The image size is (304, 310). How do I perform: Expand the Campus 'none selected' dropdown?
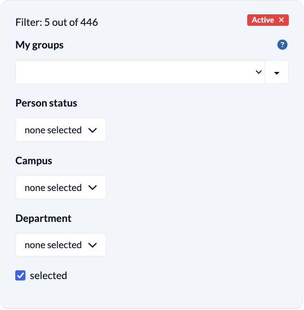click(53, 188)
